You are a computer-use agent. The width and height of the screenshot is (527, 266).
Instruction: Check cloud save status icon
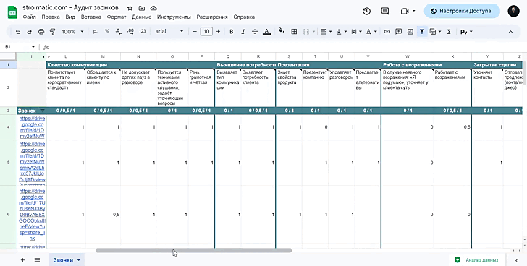153,8
